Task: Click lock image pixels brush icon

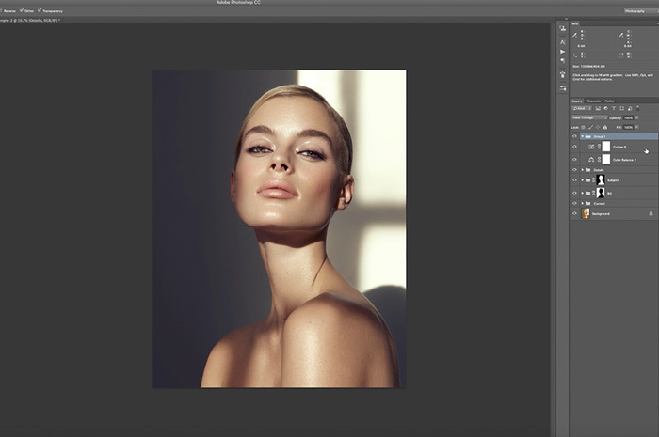Action: tap(590, 127)
